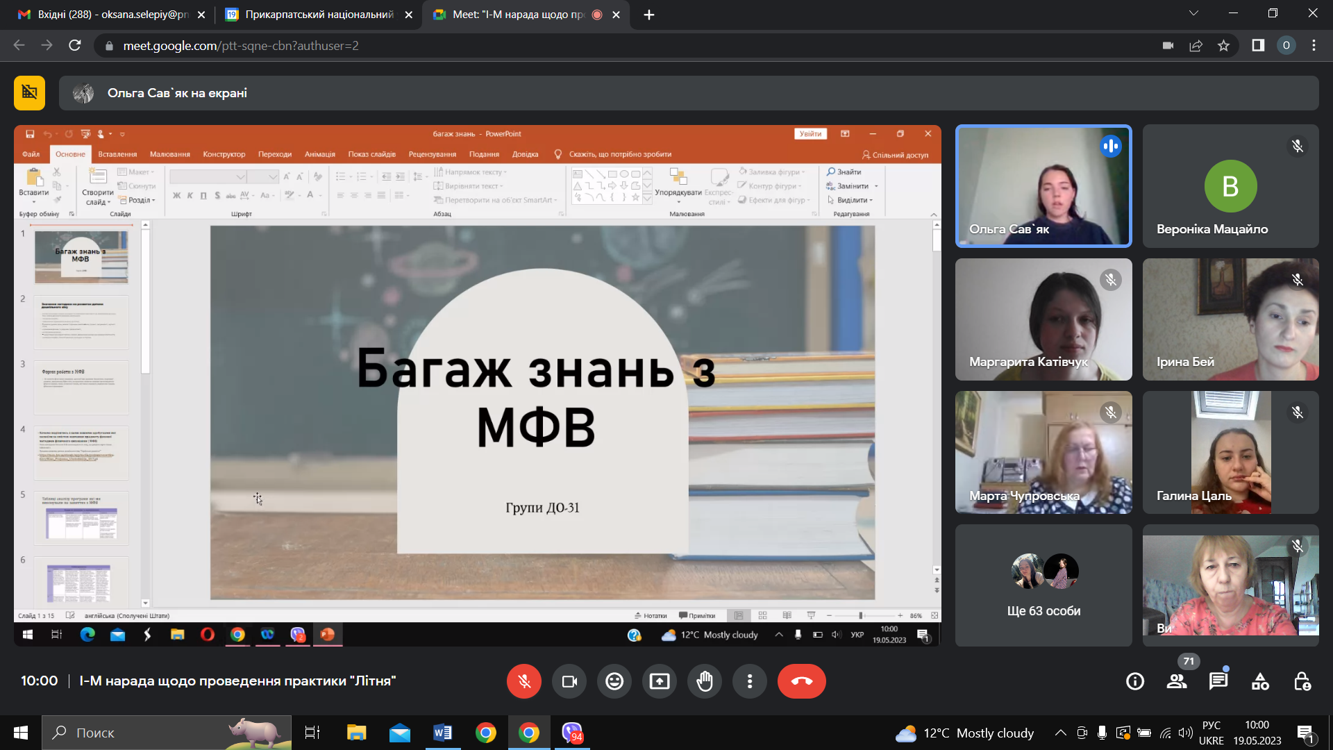1333x750 pixels.
Task: Select Ольга Сав`як video tile
Action: coord(1043,186)
